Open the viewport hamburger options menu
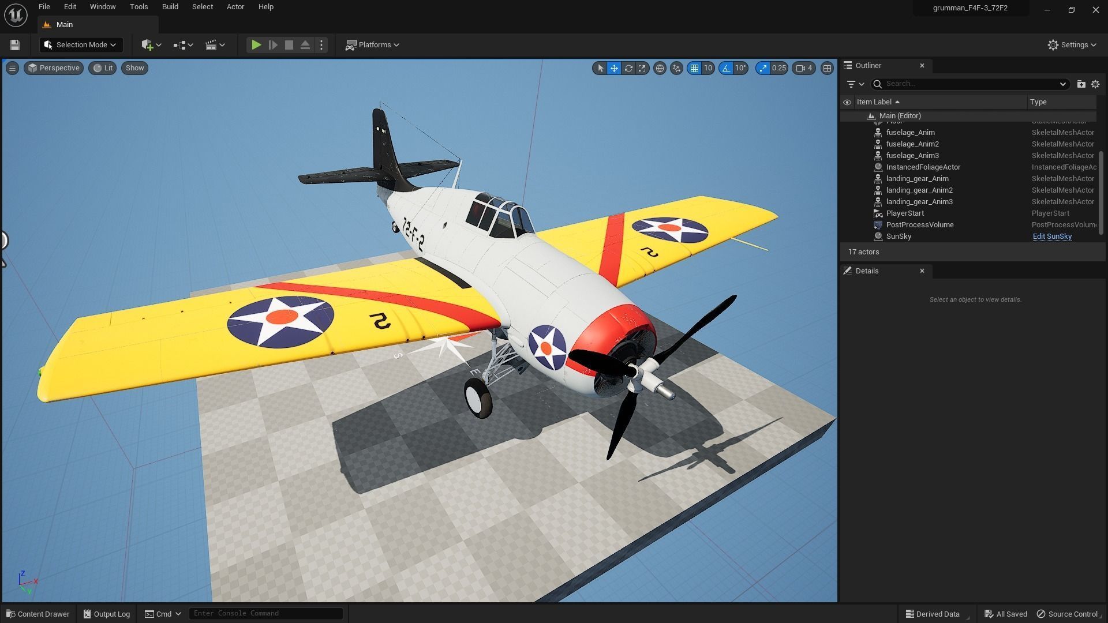 12,68
